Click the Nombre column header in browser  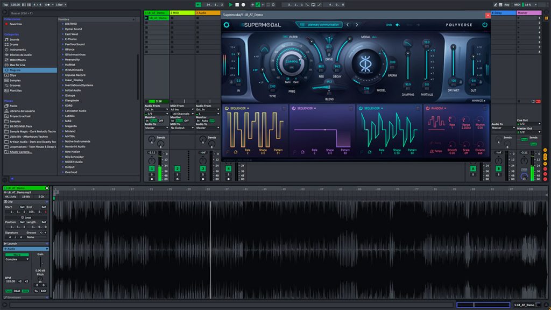[x=96, y=19]
